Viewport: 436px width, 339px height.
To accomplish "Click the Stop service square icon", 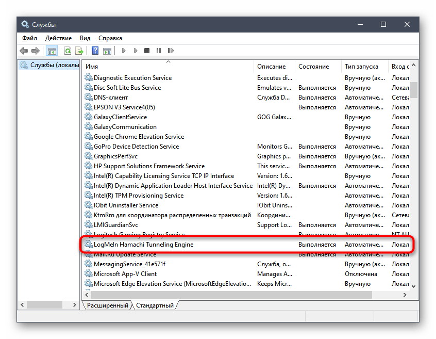I will click(x=147, y=51).
